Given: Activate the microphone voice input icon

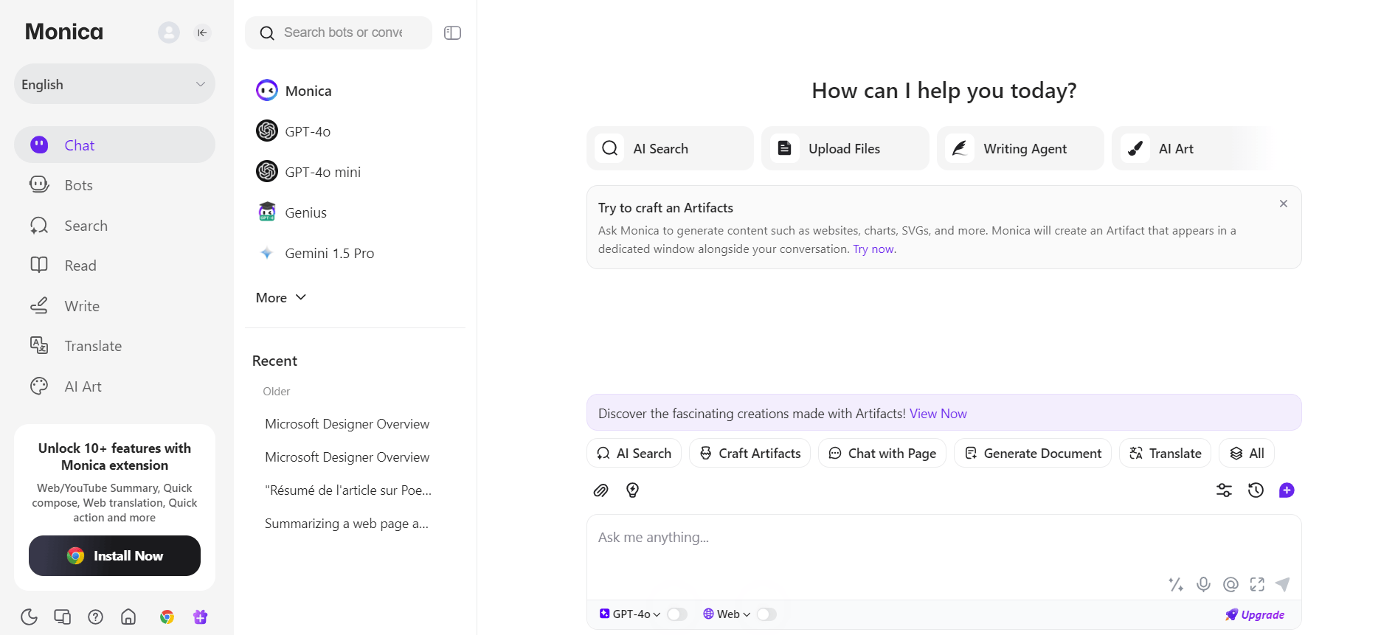Looking at the screenshot, I should (x=1203, y=584).
